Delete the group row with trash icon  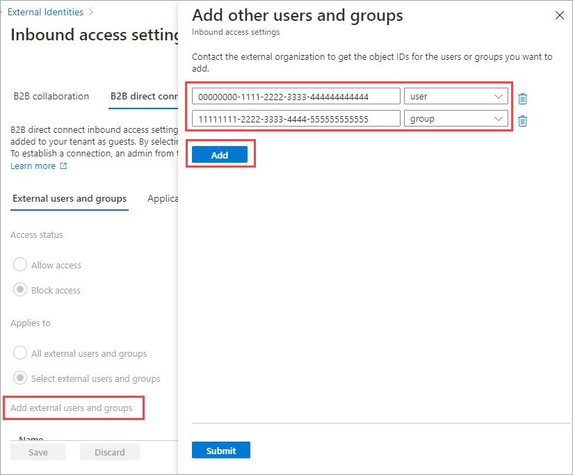pos(522,121)
